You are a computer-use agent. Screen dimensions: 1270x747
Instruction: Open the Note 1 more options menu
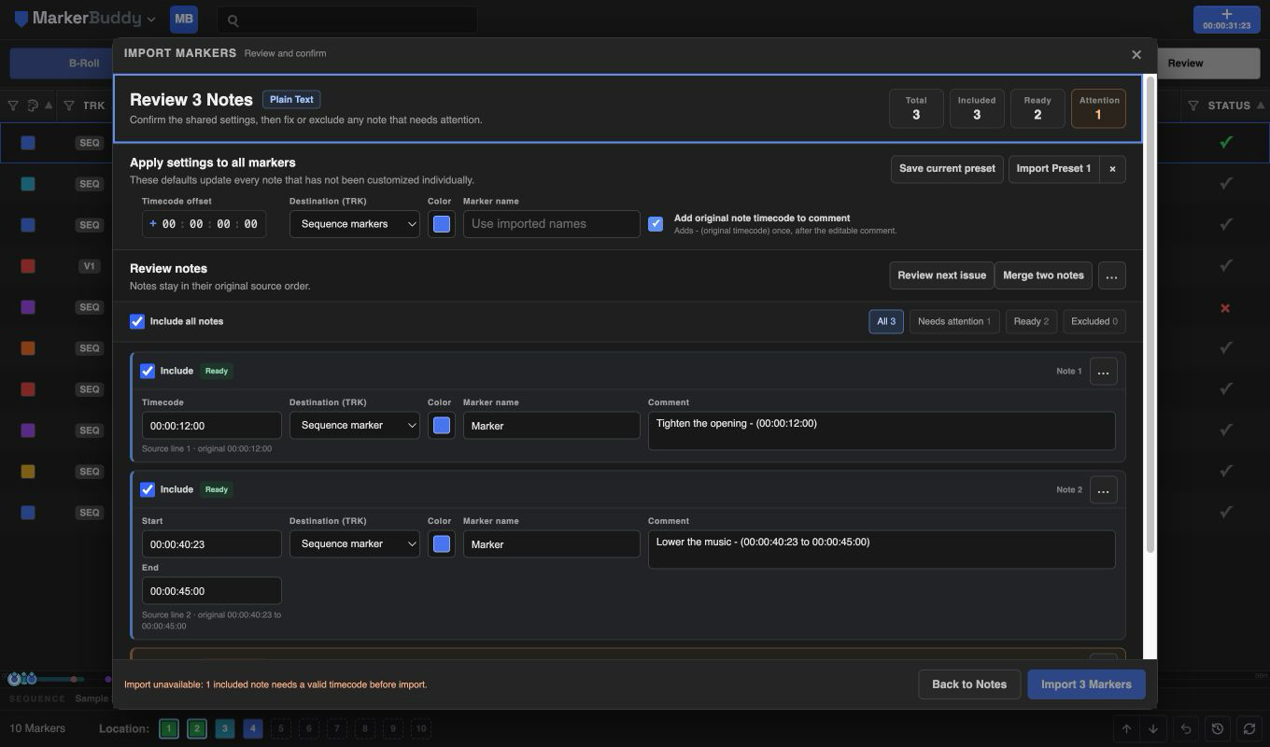(x=1103, y=372)
